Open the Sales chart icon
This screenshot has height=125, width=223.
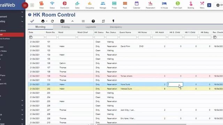(x=77, y=5)
